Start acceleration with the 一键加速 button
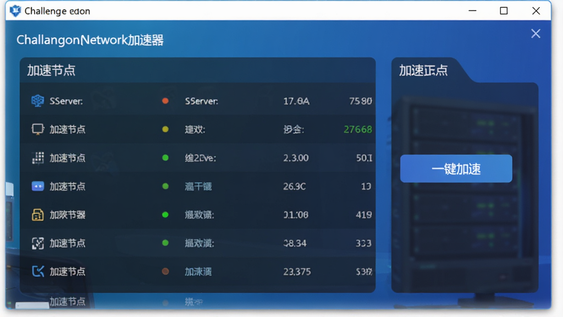This screenshot has height=317, width=563. pyautogui.click(x=456, y=168)
